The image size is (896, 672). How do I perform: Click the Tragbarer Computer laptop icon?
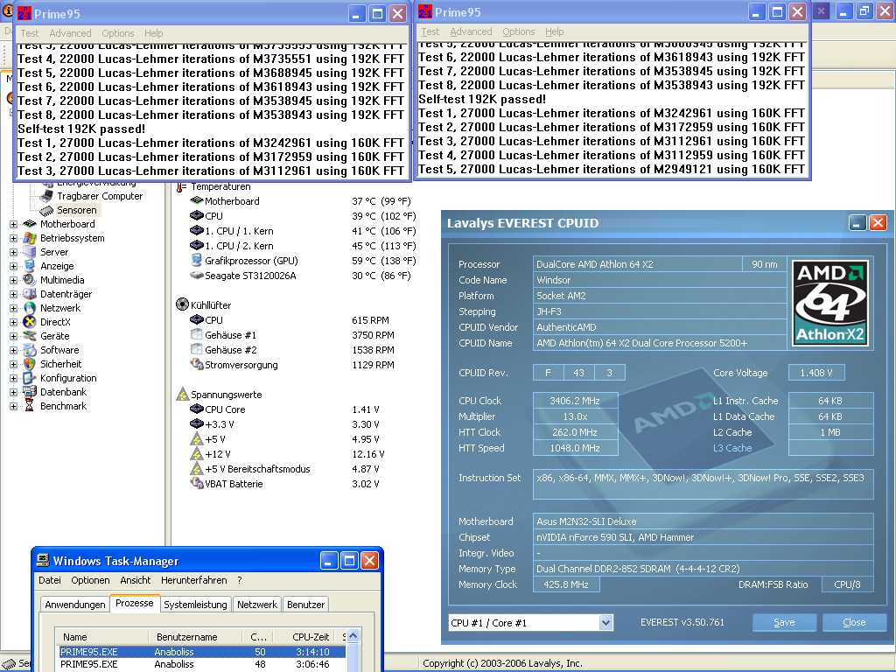click(46, 196)
